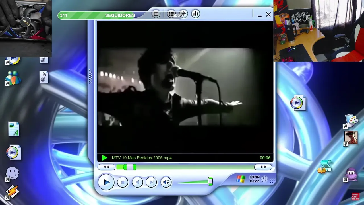This screenshot has width=364, height=205.
Task: Open the document file with picture and letter A
Action: [x=14, y=129]
